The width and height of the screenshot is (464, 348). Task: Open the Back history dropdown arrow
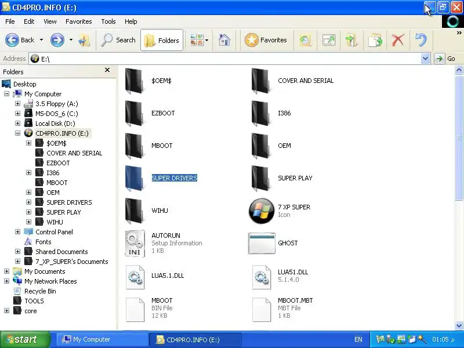click(x=41, y=40)
